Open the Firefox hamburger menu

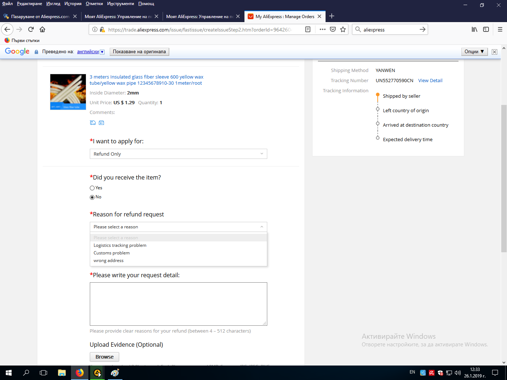tap(500, 29)
